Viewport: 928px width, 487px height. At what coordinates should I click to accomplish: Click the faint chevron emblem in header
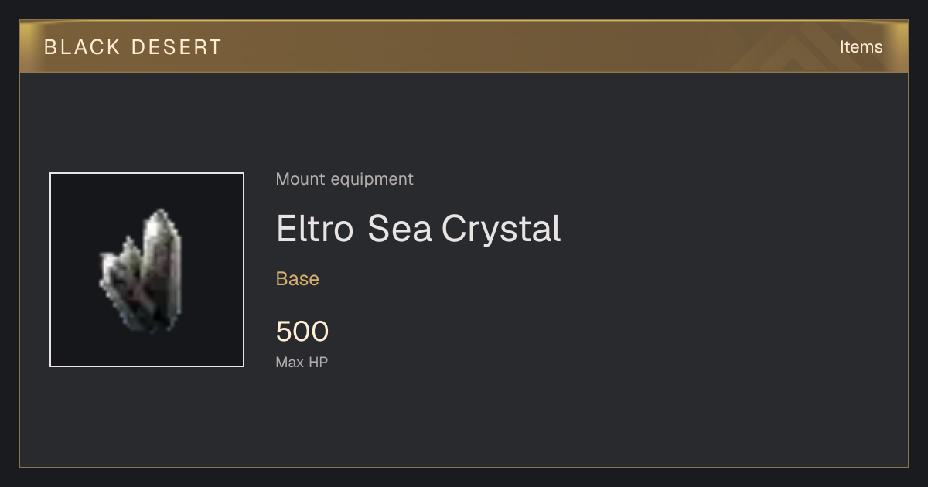795,49
